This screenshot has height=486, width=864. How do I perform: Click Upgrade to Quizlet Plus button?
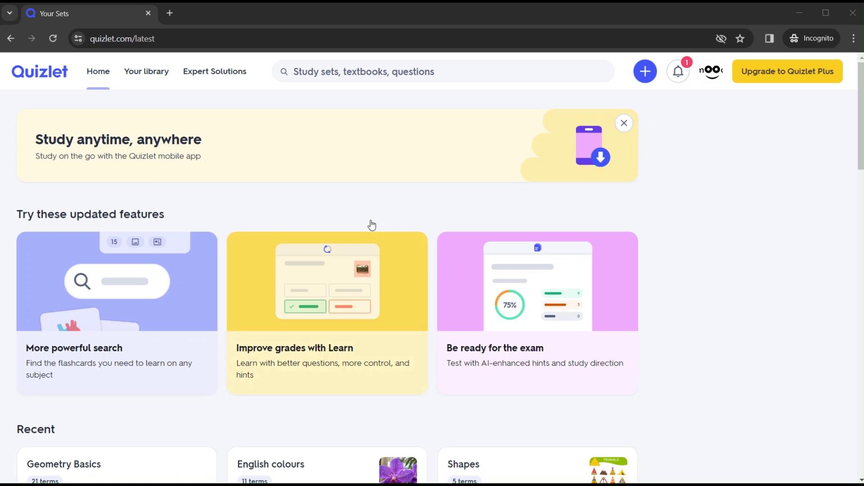(x=787, y=71)
